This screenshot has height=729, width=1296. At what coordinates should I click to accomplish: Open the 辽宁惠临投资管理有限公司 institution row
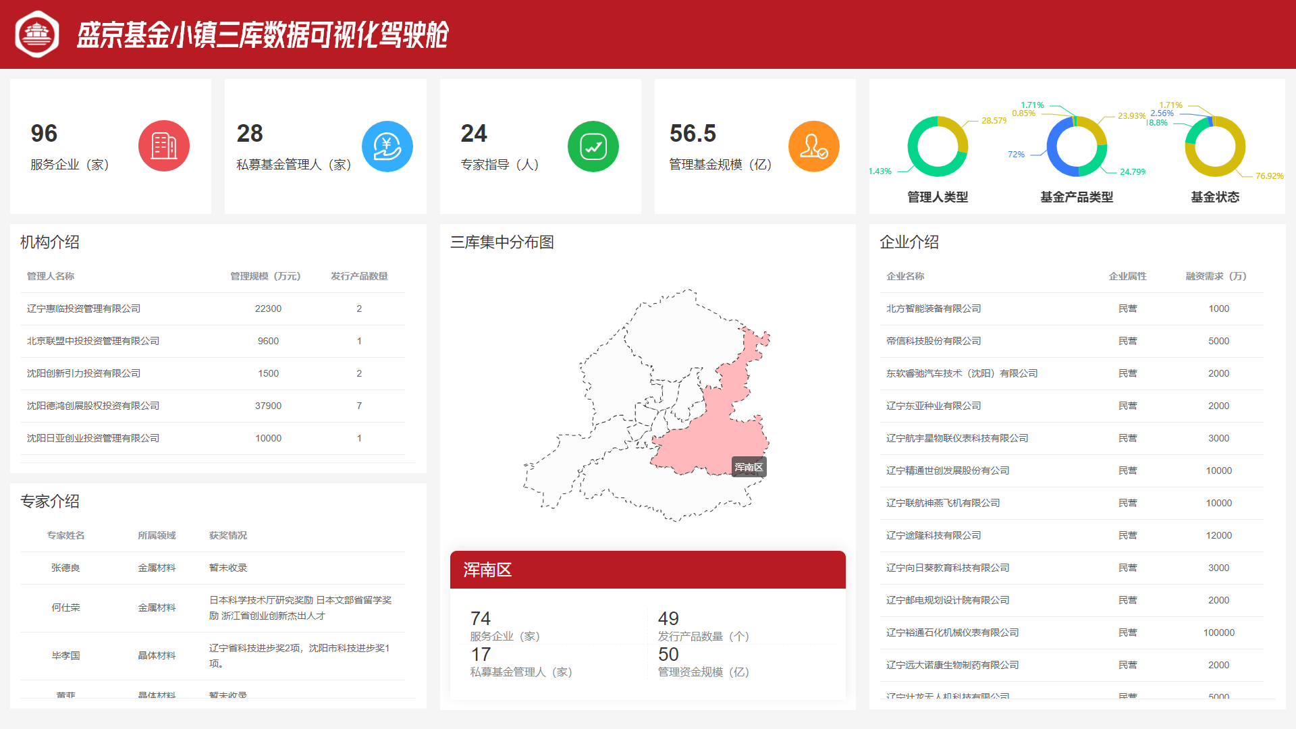point(84,308)
